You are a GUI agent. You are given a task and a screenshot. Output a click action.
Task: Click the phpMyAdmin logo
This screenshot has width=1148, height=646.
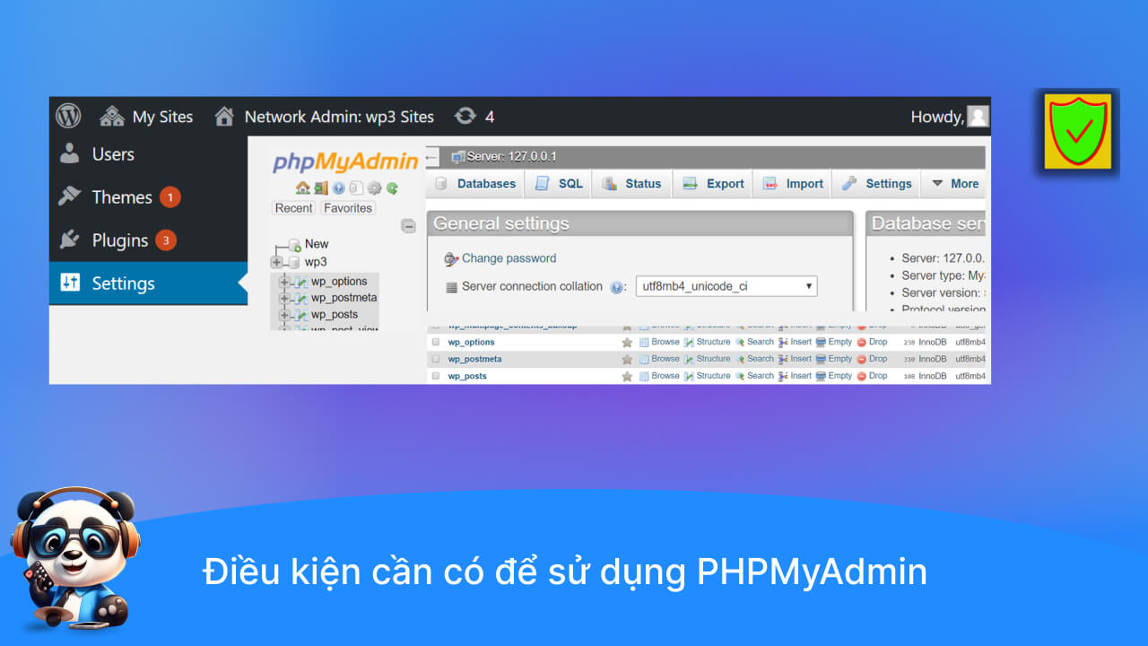pos(345,161)
